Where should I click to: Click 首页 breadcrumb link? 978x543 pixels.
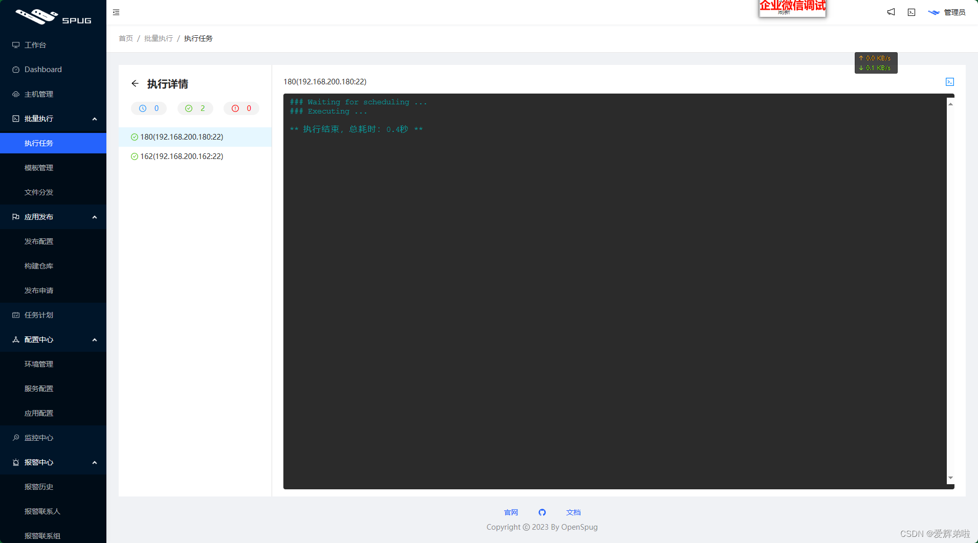[126, 38]
